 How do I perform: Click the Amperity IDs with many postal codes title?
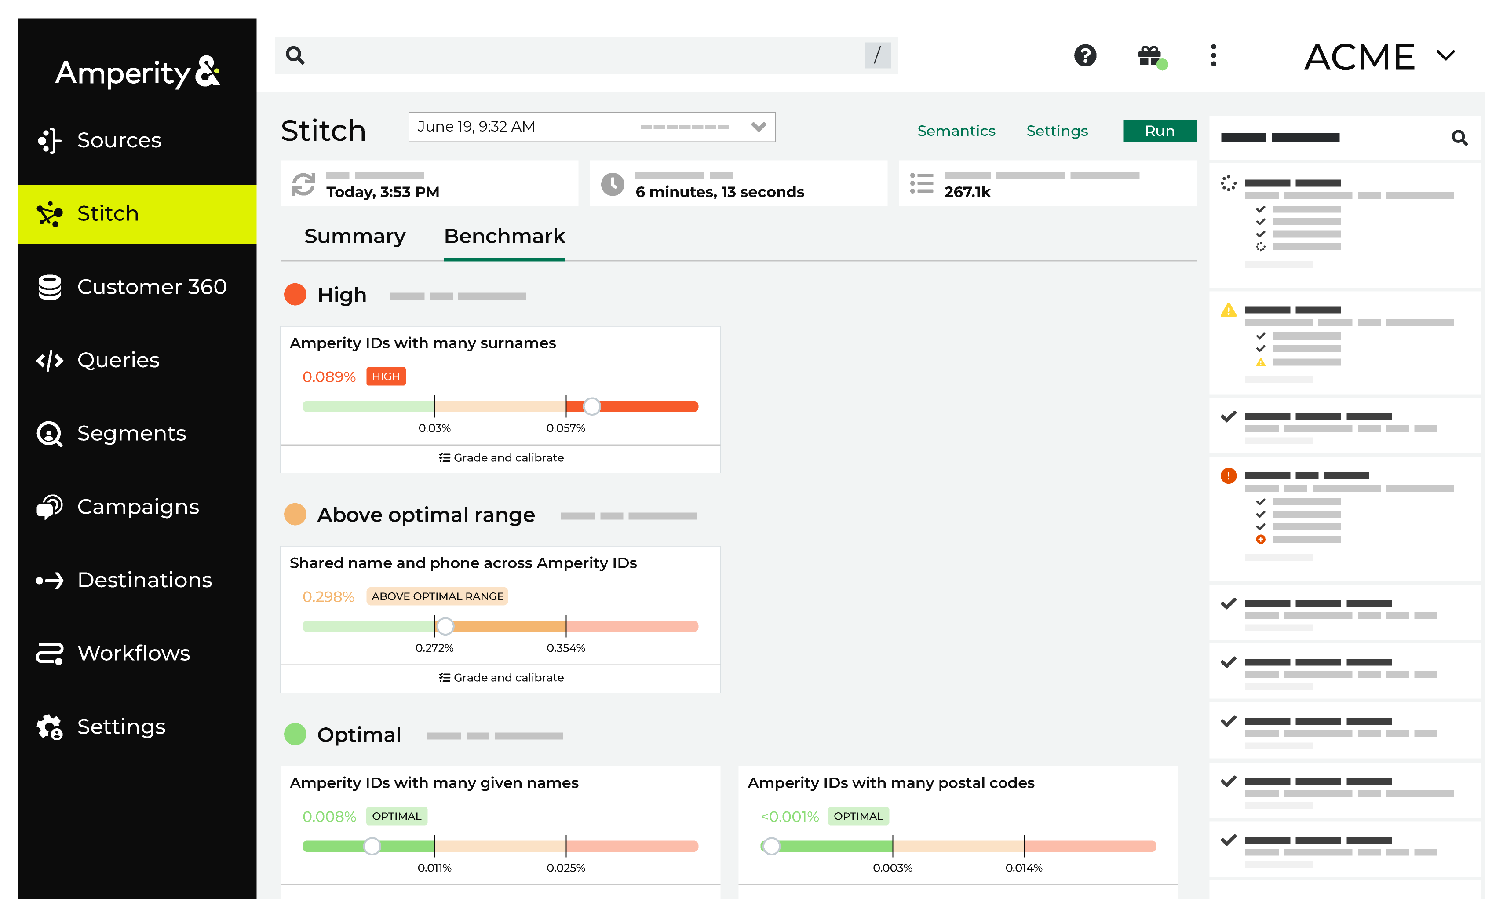891,783
